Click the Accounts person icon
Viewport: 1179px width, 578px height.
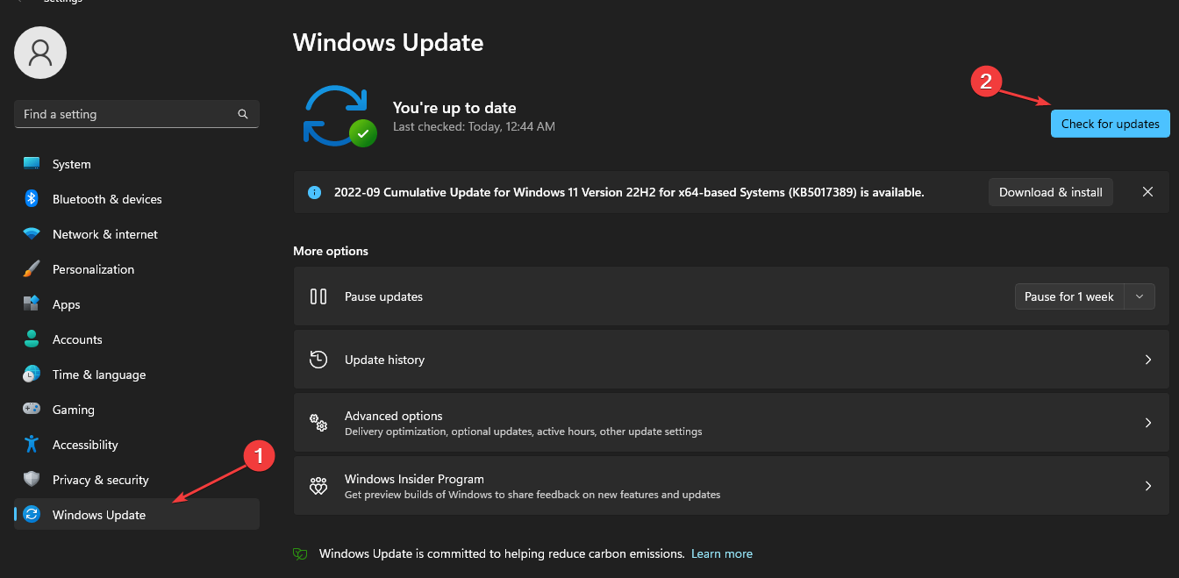(x=32, y=339)
